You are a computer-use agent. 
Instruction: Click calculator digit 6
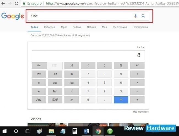point(121,83)
